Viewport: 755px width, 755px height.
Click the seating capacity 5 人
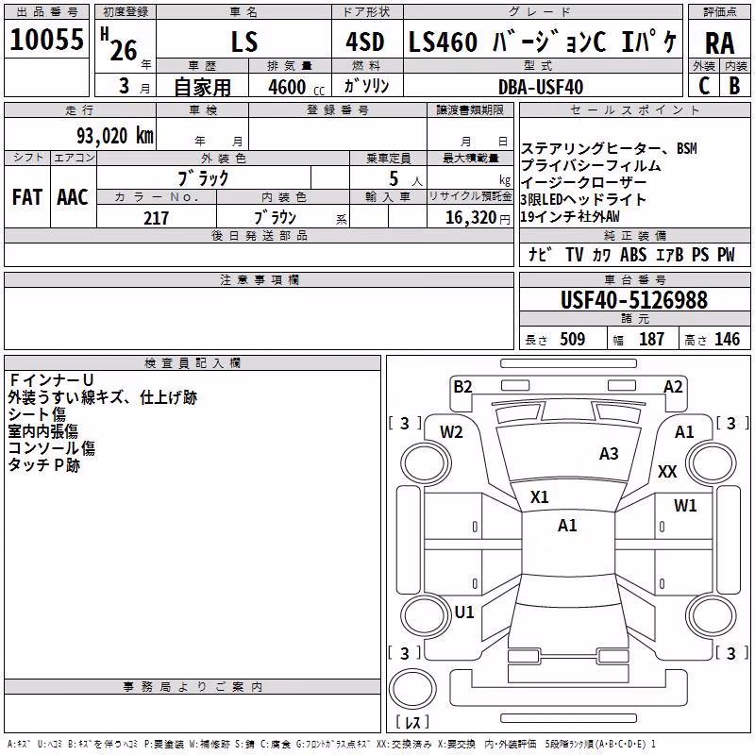406,179
